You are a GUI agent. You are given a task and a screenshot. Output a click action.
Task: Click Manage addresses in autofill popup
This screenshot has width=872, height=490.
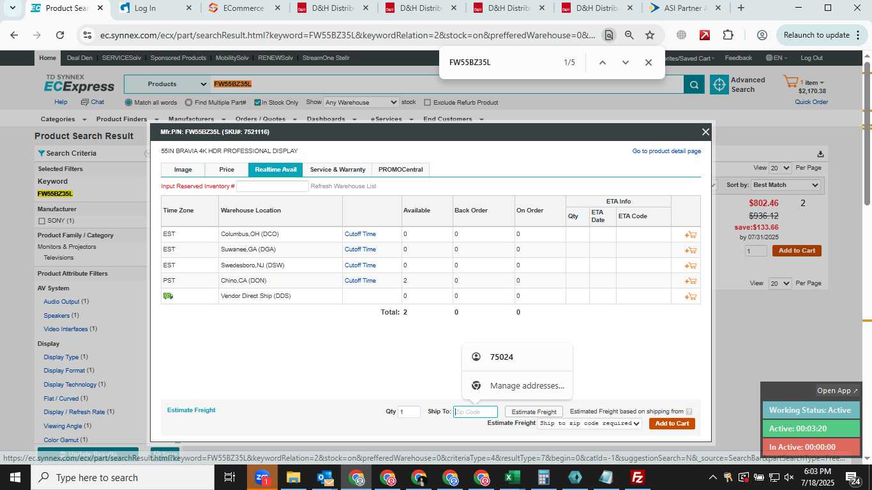point(517,385)
